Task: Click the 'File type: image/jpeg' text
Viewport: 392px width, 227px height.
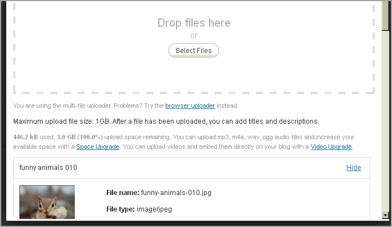Action: (x=139, y=209)
